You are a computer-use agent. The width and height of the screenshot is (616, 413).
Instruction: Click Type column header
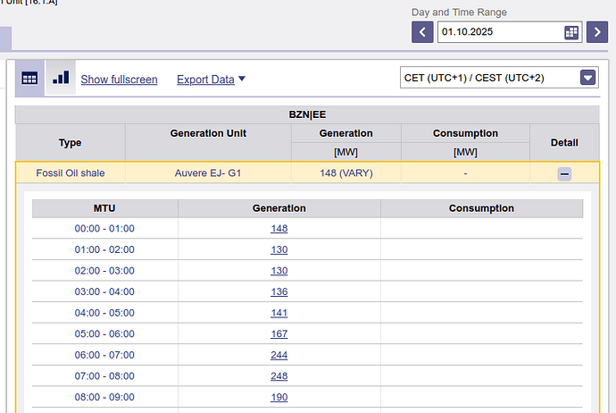(71, 142)
